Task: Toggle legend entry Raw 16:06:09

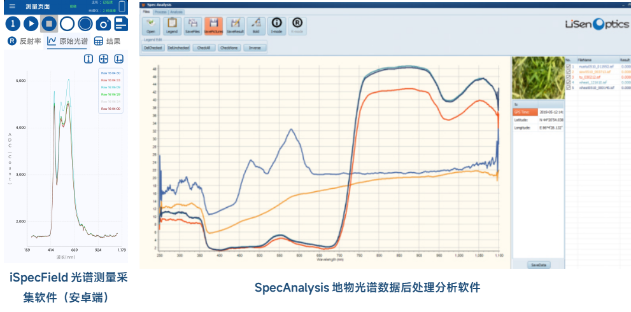Action: click(111, 87)
